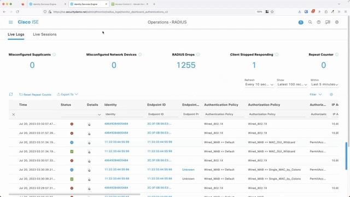The height and width of the screenshot is (197, 350).
Task: Open the ISE header search icon
Action: coord(310,22)
